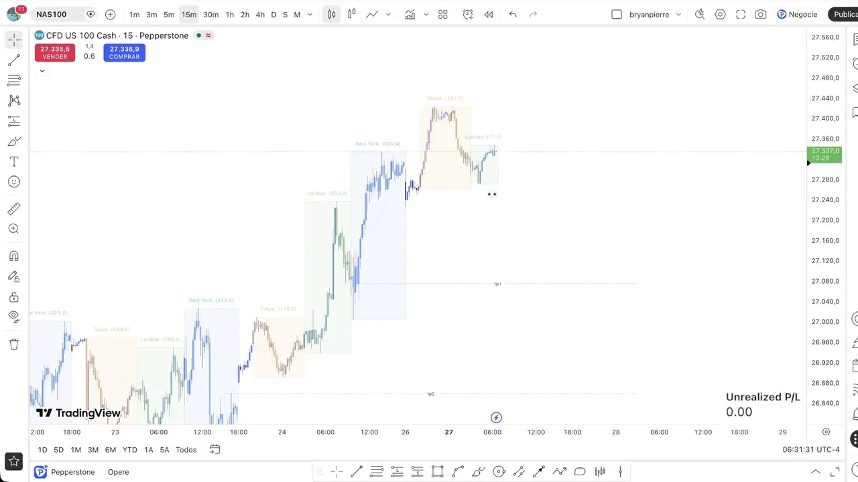Switch to the 30m timeframe

click(210, 14)
